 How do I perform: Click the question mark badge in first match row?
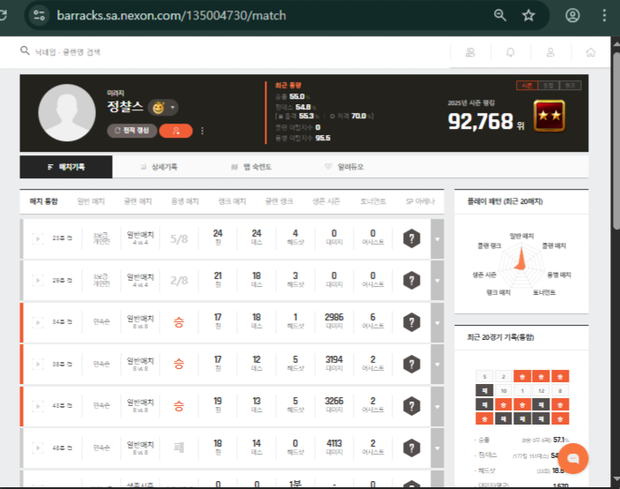[x=411, y=238]
